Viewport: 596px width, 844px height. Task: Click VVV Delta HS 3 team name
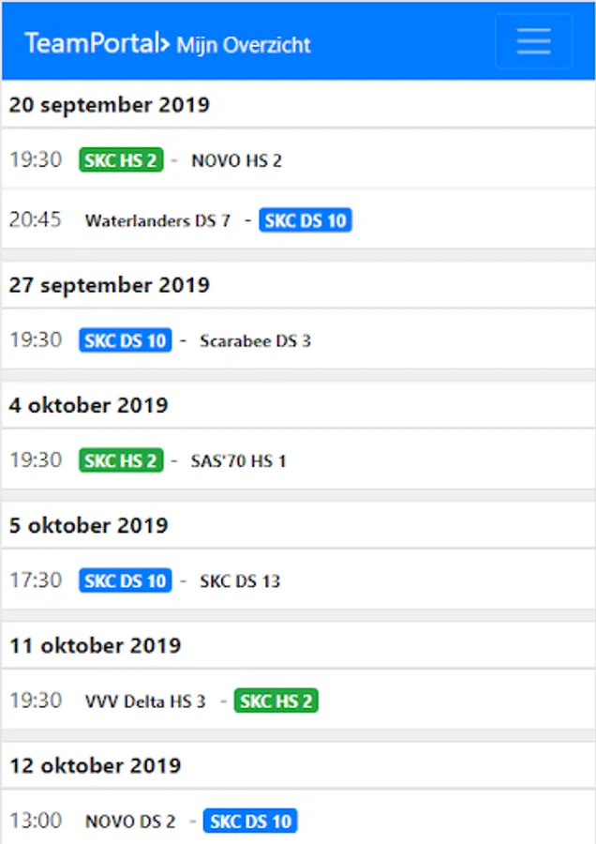(x=145, y=701)
